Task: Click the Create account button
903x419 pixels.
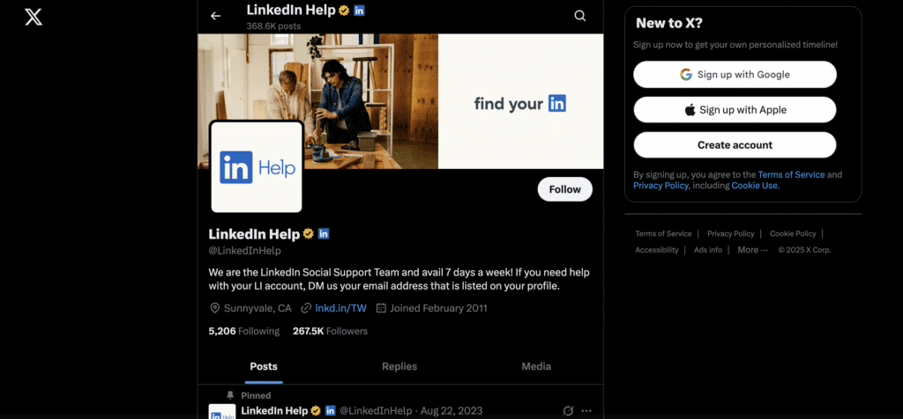Action: click(735, 145)
